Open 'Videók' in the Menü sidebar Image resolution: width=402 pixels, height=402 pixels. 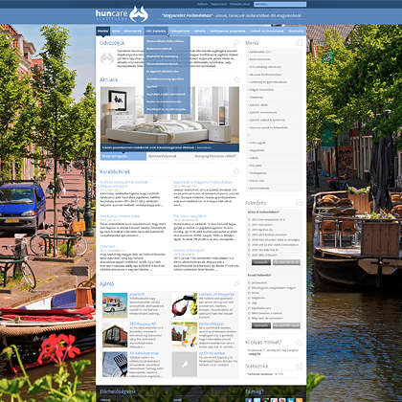[254, 158]
